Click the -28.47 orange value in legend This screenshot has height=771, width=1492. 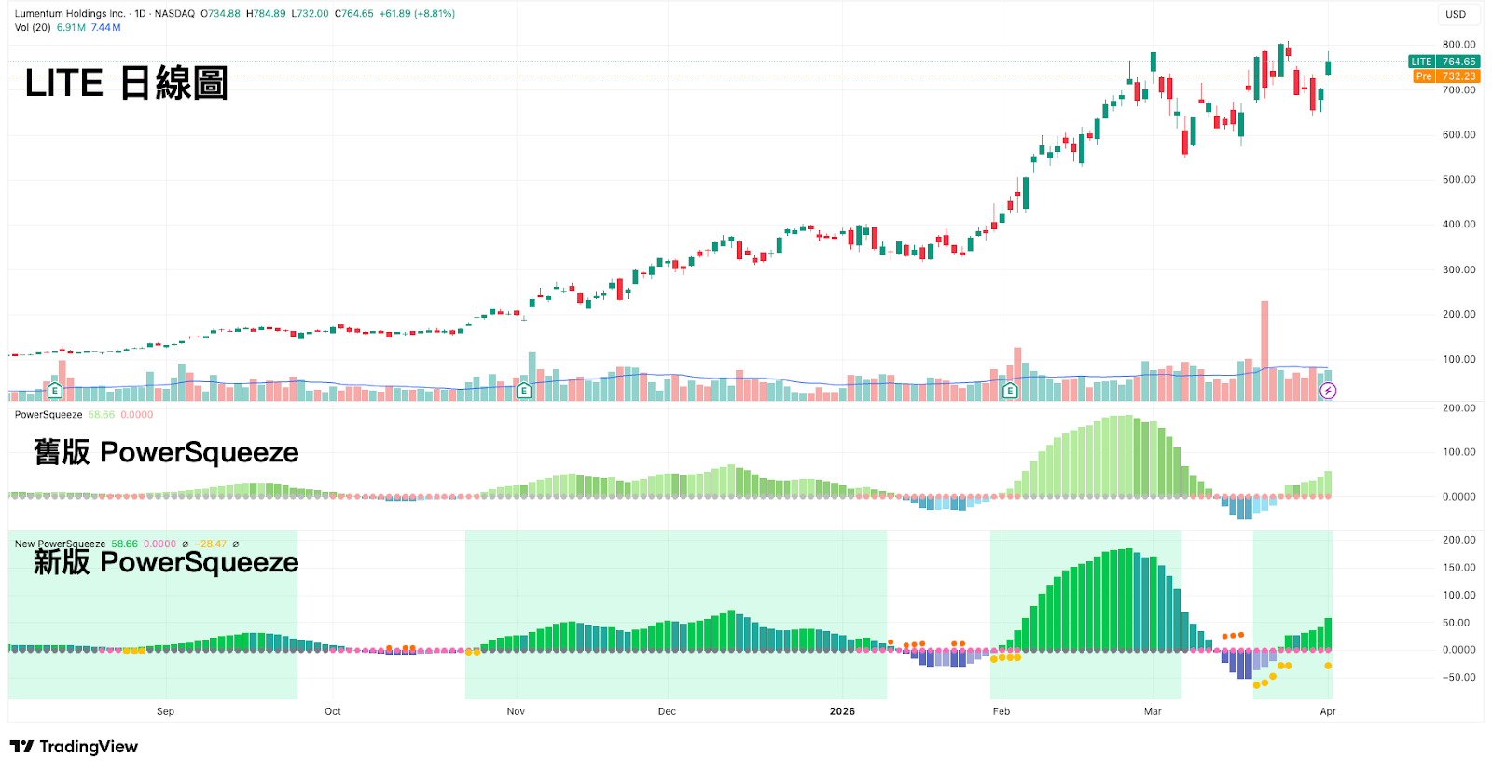211,544
